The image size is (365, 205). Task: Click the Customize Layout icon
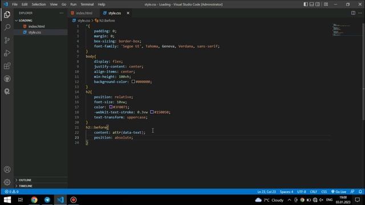pyautogui.click(x=326, y=4)
